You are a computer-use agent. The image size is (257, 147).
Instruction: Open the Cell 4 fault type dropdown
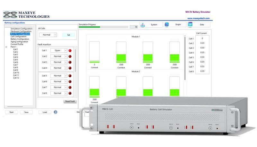pos(59,68)
